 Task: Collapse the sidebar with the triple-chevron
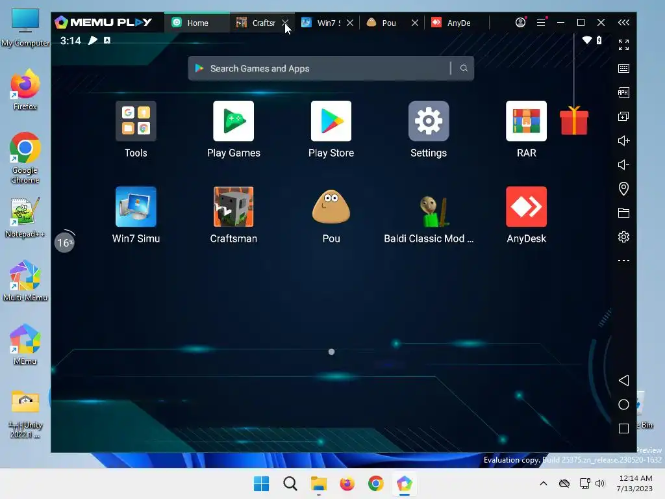pyautogui.click(x=623, y=23)
